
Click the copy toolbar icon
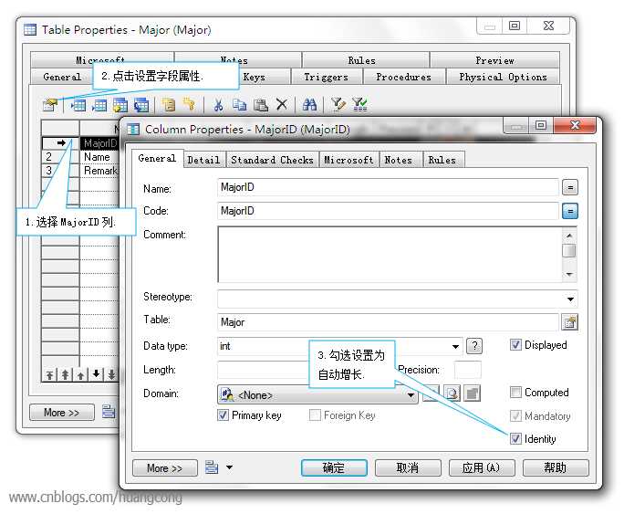[240, 105]
